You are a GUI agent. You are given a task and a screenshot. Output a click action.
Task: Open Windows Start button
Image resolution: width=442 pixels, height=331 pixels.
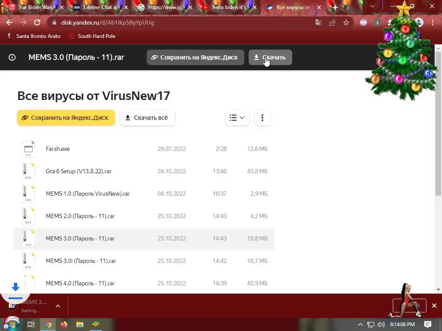11,325
